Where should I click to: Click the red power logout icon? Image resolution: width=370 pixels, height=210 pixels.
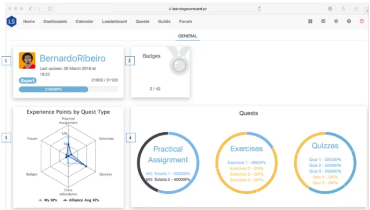point(361,21)
